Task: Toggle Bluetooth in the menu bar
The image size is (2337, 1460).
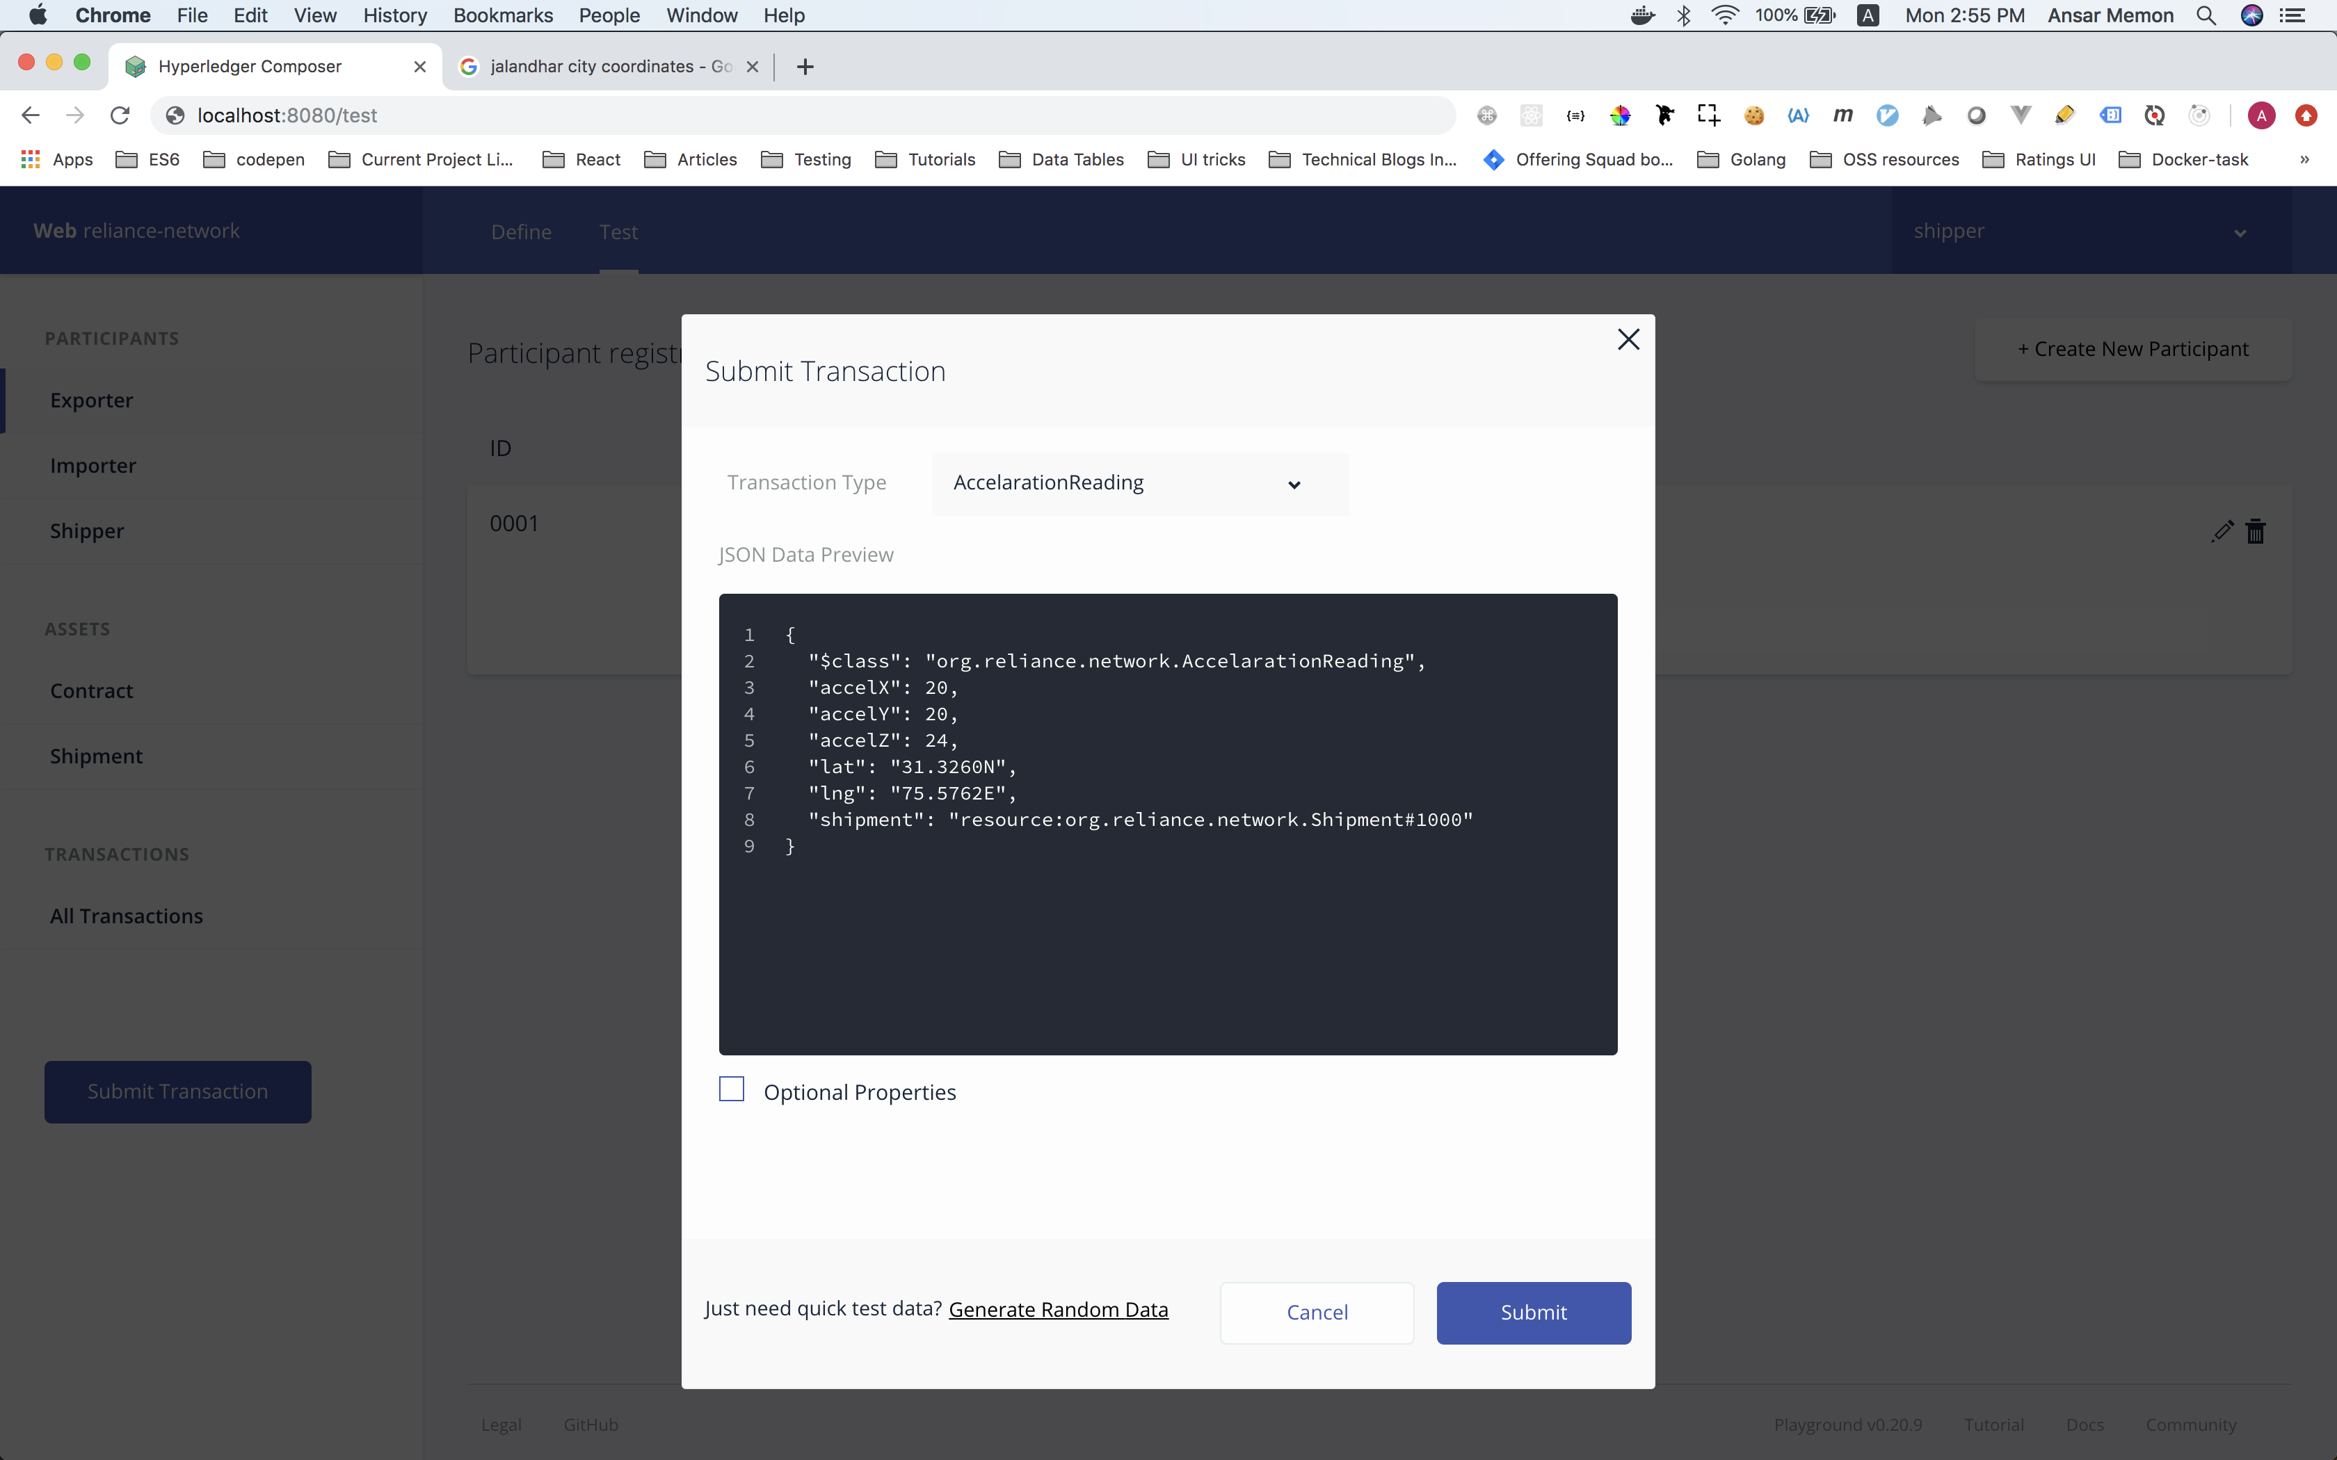Action: click(1684, 15)
